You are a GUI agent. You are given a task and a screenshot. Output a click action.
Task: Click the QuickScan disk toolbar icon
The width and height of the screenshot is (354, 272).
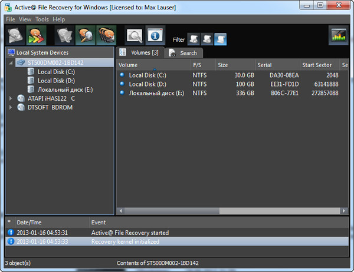pos(14,36)
